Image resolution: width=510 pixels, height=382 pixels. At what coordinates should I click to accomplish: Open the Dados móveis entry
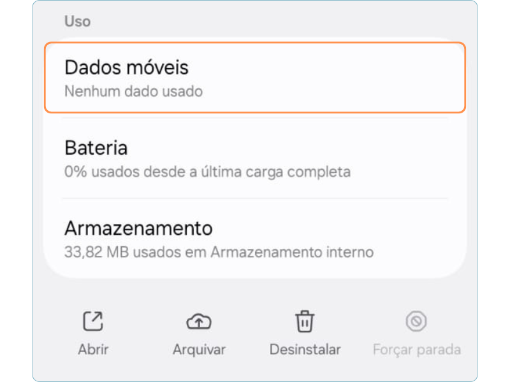[x=127, y=67]
